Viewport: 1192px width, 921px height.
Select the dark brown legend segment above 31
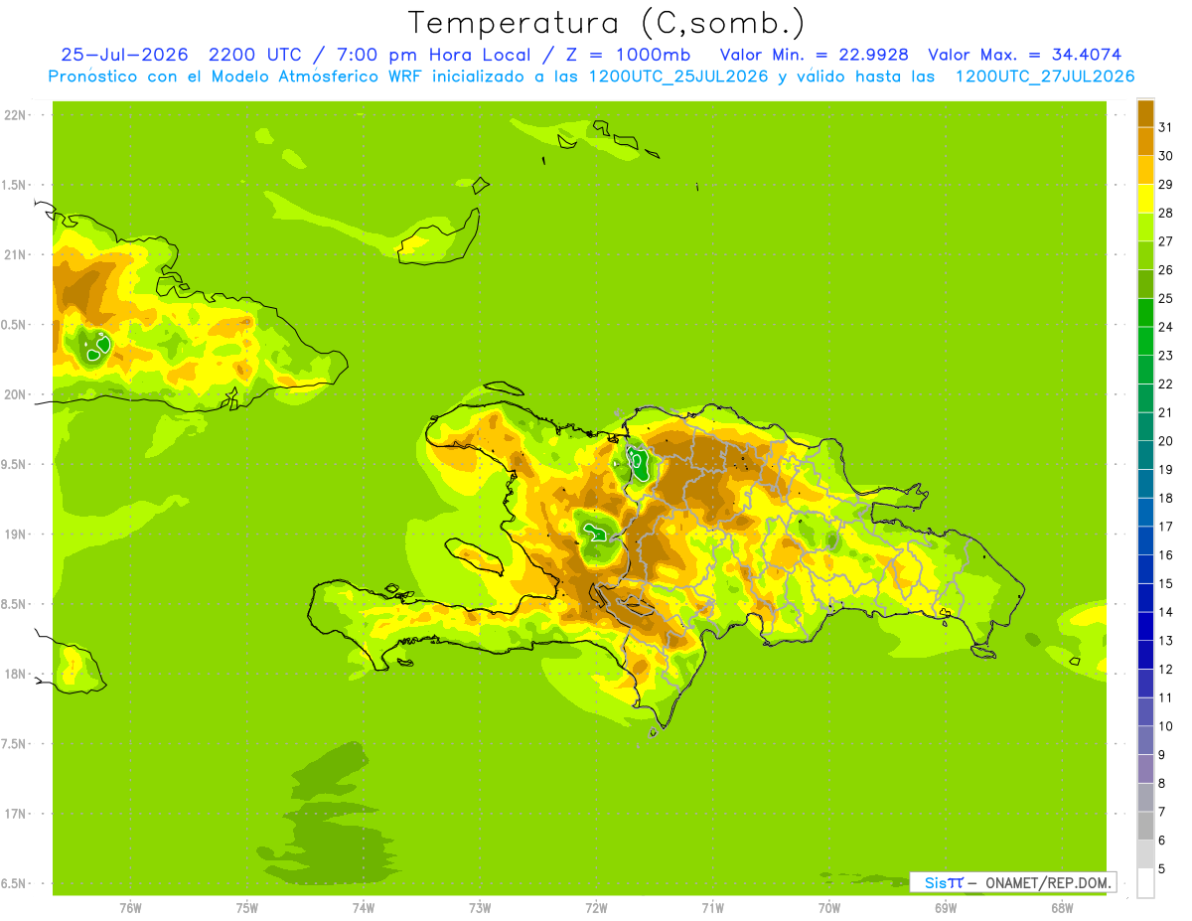(1145, 113)
